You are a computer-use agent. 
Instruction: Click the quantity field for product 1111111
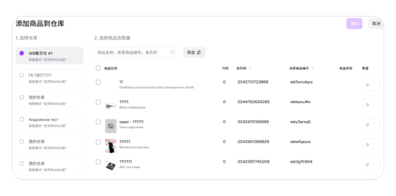pyautogui.click(x=372, y=165)
